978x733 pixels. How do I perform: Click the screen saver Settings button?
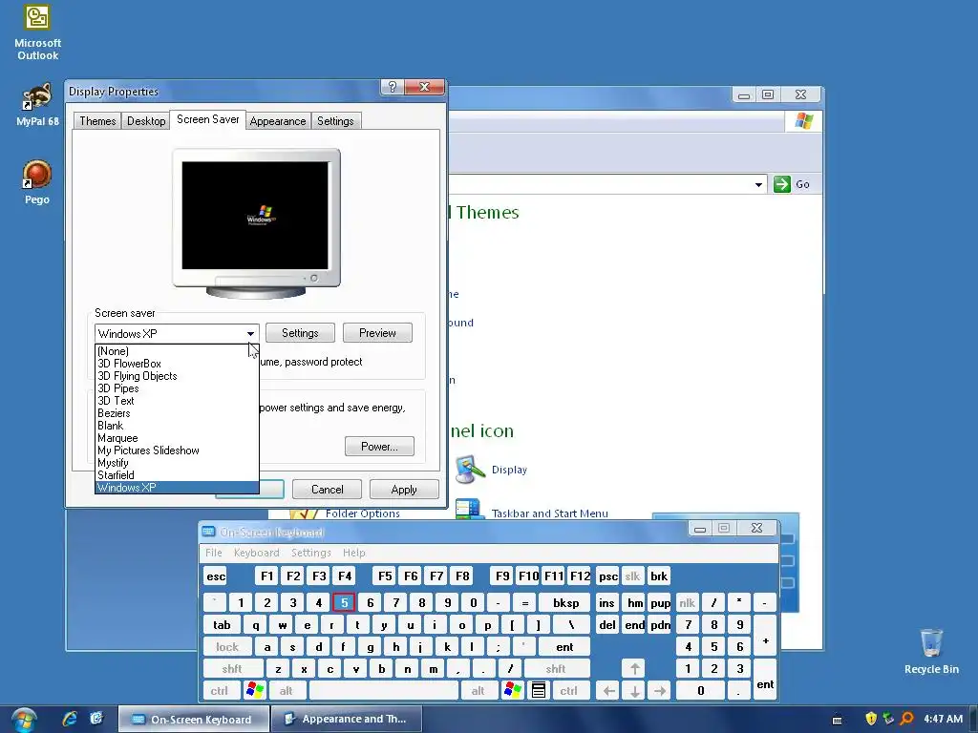[x=300, y=333]
